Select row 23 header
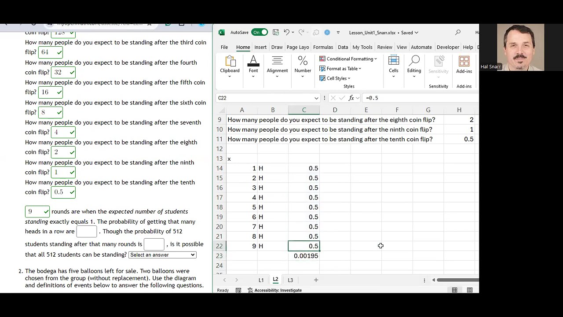This screenshot has height=317, width=563. click(x=219, y=256)
